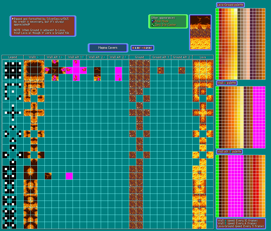271x231 pixels.
Task: Pick the center magenta tile of Wall Alt. 1 B cross
Action: pyautogui.click(x=76, y=70)
